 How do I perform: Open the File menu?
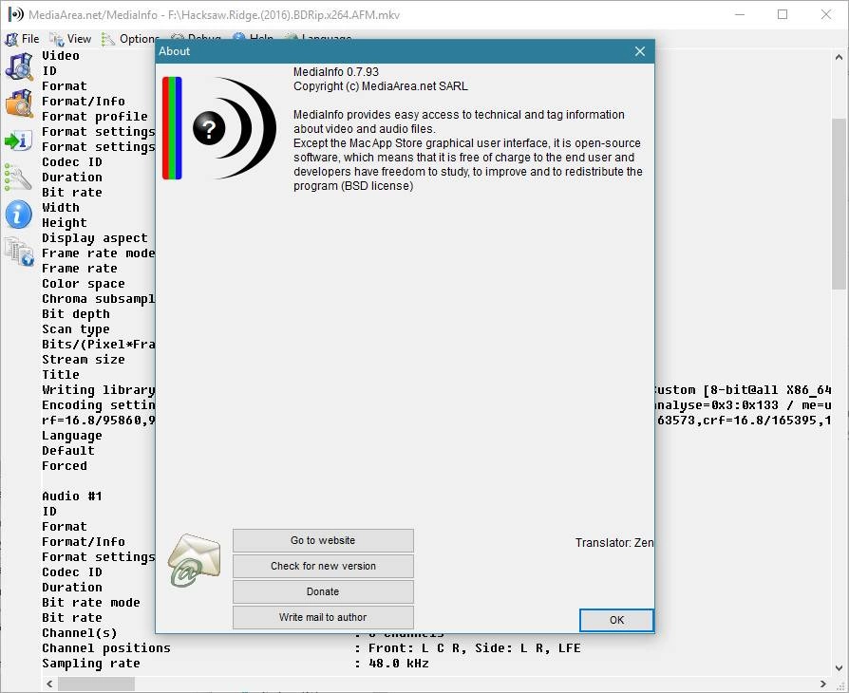click(x=22, y=39)
